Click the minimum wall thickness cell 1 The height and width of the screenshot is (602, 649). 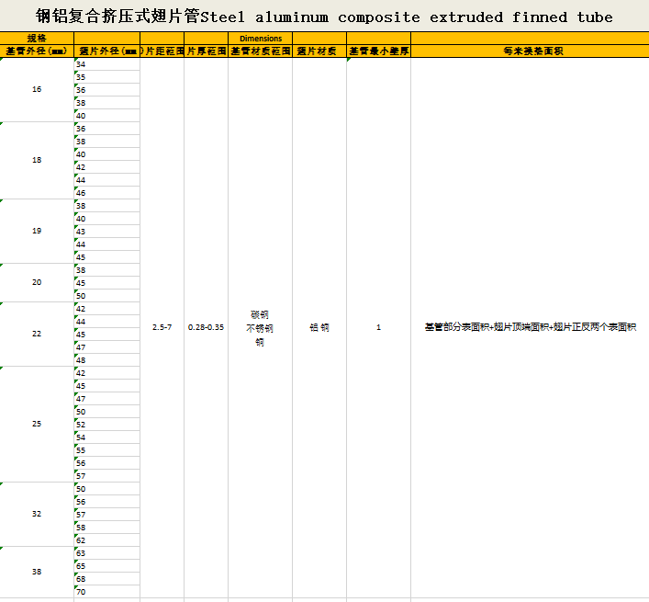tap(378, 327)
